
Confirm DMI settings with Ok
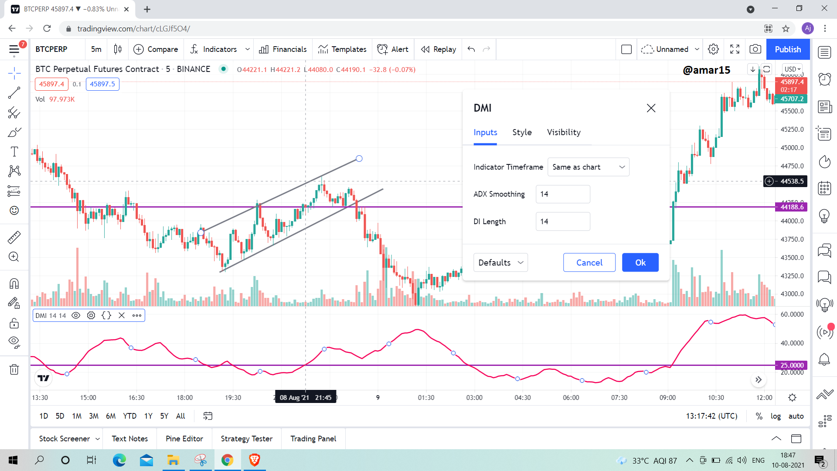pyautogui.click(x=640, y=263)
